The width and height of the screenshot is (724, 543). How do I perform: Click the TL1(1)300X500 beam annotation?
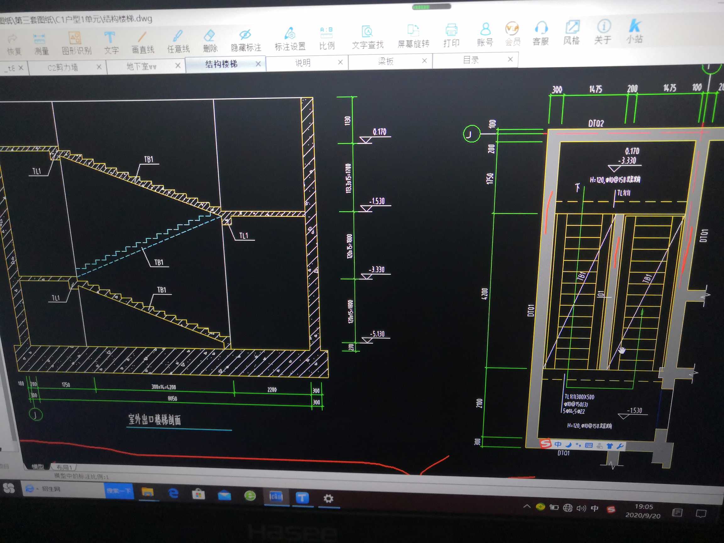point(579,397)
